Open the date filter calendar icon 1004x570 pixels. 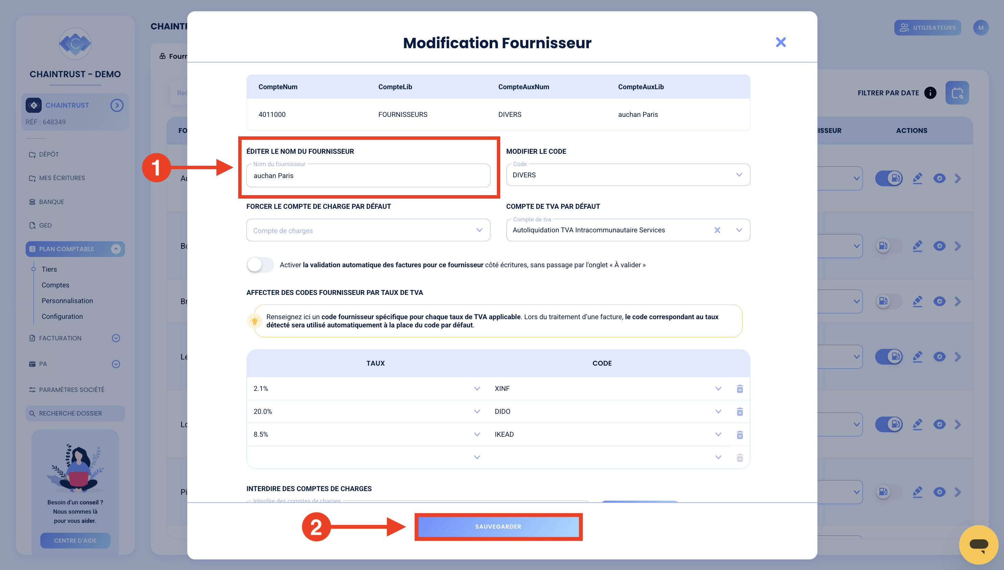[x=957, y=93]
